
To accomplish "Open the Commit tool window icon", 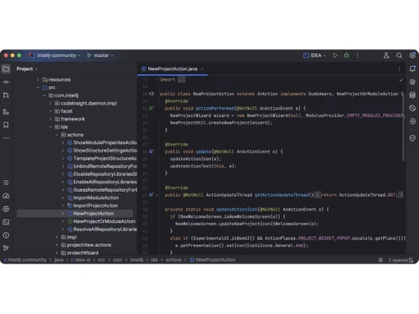I will coord(6,82).
